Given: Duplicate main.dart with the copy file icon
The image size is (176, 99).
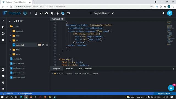Looking at the screenshot, I should coord(43,45).
